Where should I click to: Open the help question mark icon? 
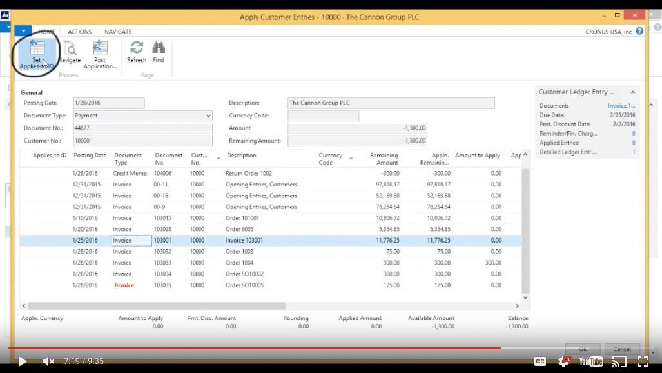[639, 31]
